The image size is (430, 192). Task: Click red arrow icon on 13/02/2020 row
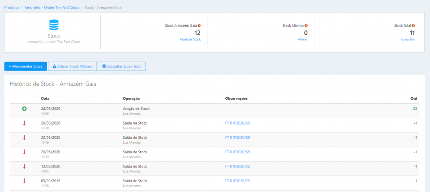[x=24, y=166]
